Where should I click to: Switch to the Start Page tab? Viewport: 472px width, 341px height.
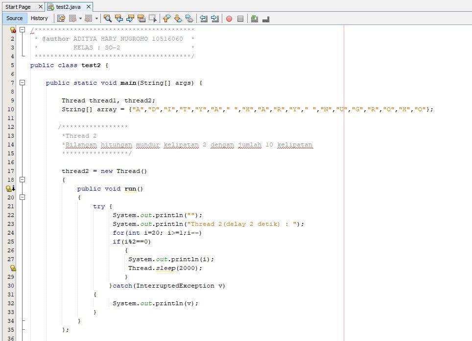(x=18, y=7)
